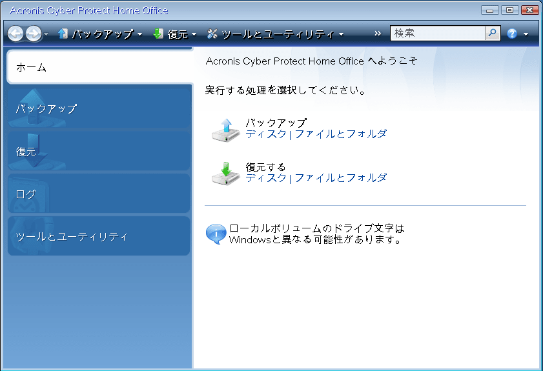Switch to ログ in the left sidebar
Screen dimensions: 543x371
click(x=99, y=194)
